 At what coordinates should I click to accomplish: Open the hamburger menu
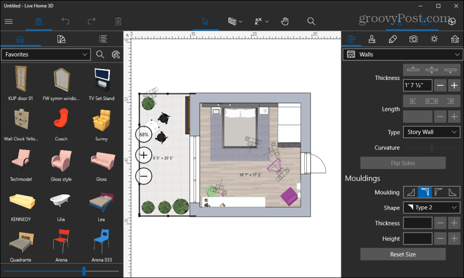tap(9, 21)
